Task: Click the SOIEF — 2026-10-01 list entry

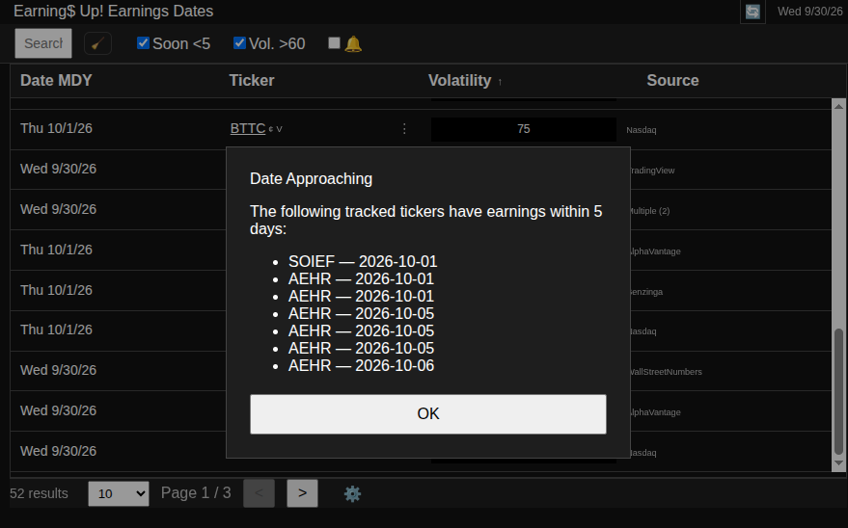Action: pos(363,261)
